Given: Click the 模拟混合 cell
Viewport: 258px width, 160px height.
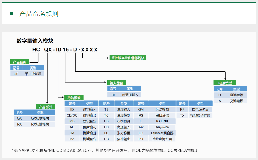Looking at the screenshot, I should 89,139.
